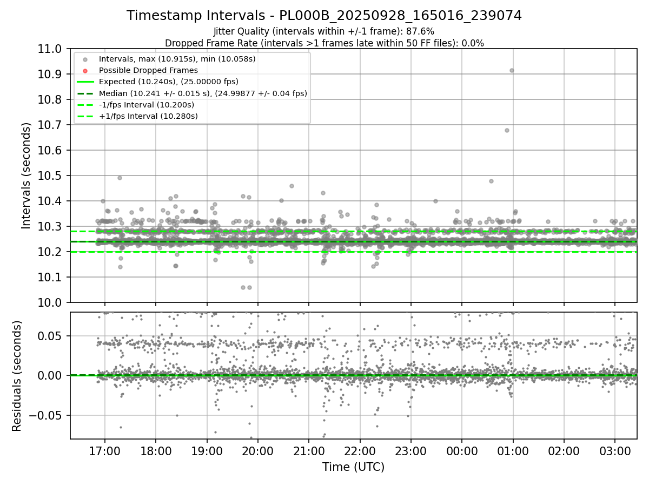Click legend entry '+1/fps Interval (10.280s)'
649x486 pixels.
[148, 116]
